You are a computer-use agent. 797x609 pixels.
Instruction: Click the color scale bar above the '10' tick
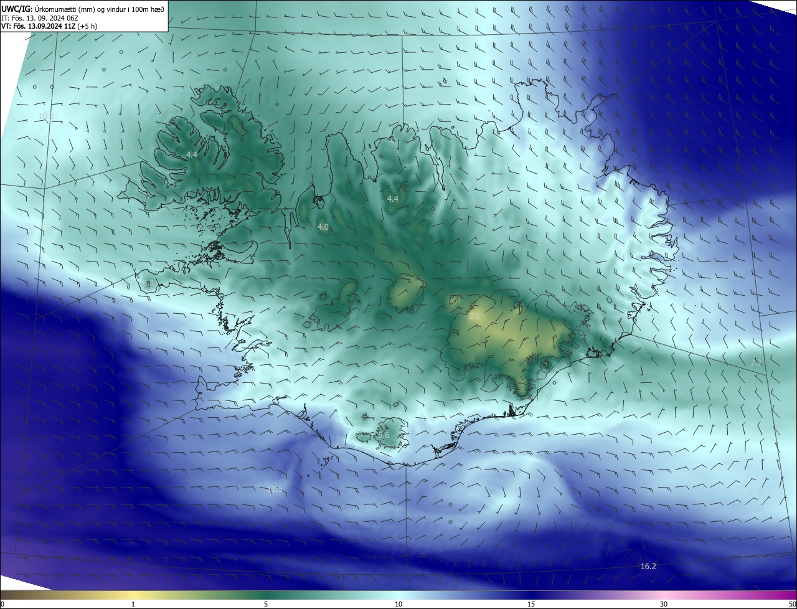398,595
